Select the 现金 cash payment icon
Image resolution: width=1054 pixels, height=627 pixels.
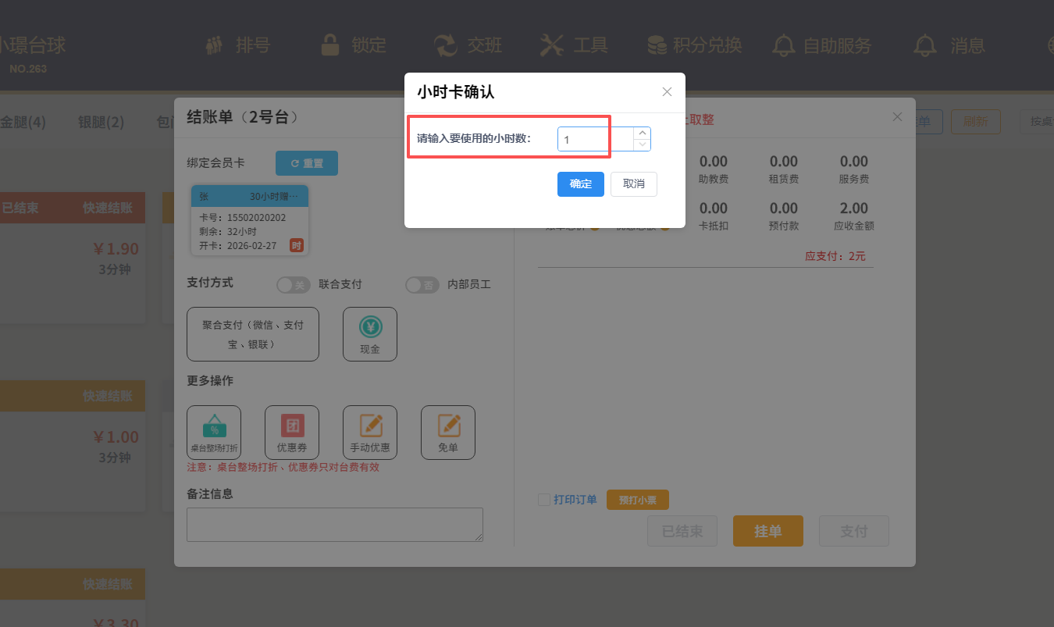point(370,326)
